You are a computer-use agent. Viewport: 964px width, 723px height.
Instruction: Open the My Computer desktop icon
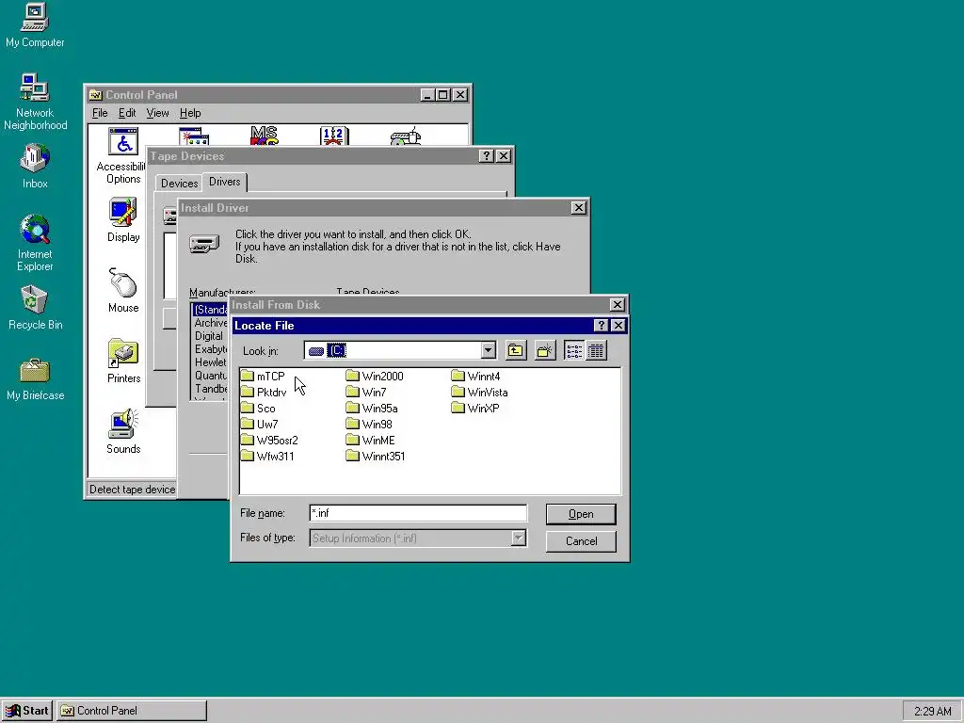35,25
